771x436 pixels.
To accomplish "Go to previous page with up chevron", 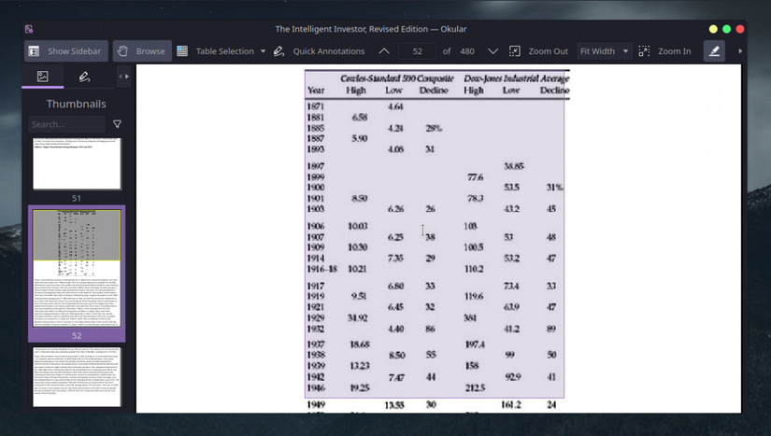I will click(384, 51).
